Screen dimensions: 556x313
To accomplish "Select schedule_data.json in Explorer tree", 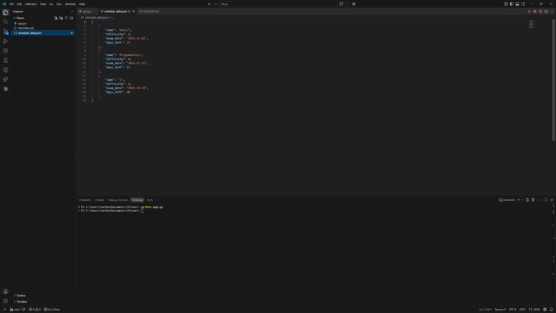I will click(43, 32).
